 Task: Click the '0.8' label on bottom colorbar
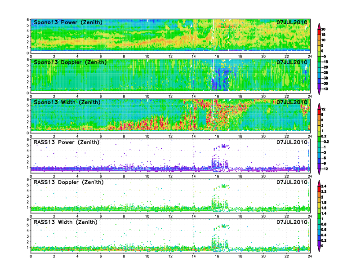(x=324, y=224)
